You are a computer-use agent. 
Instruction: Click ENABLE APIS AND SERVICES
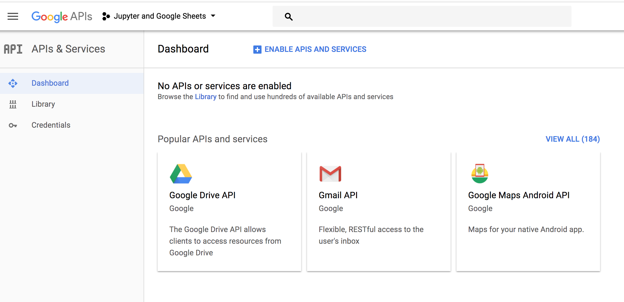point(310,49)
